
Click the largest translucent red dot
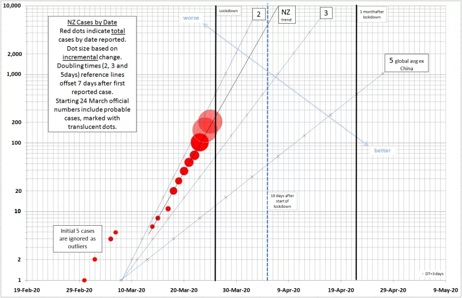tap(210, 122)
